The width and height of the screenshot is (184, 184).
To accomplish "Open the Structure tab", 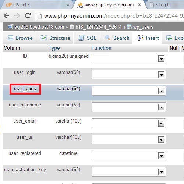I will (55, 38).
